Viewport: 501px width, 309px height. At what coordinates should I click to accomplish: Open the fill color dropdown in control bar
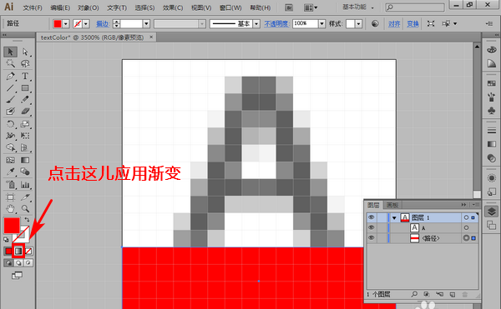pyautogui.click(x=66, y=23)
